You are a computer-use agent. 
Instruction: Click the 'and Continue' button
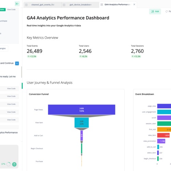pos(7,63)
